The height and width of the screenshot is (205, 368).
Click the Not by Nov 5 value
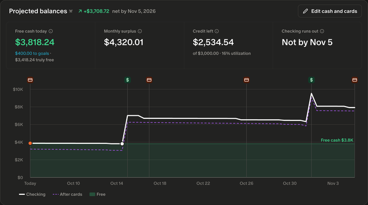(x=307, y=42)
